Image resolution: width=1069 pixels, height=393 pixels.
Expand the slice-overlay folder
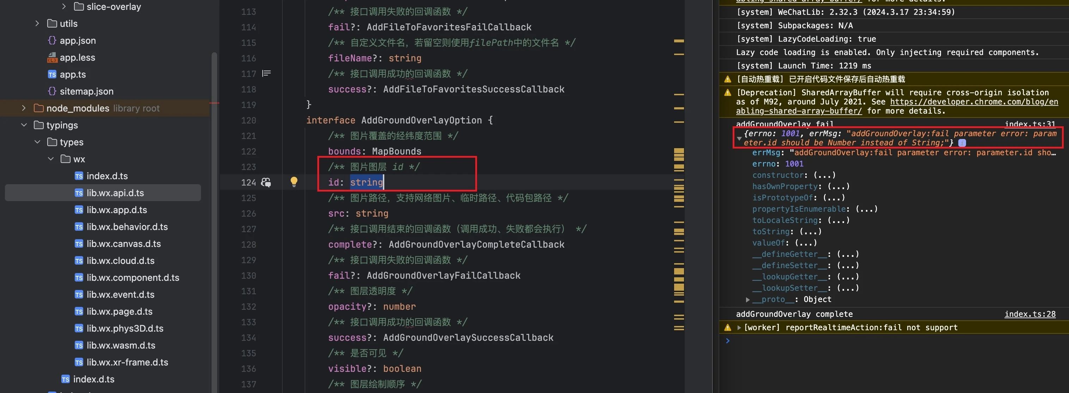(63, 7)
